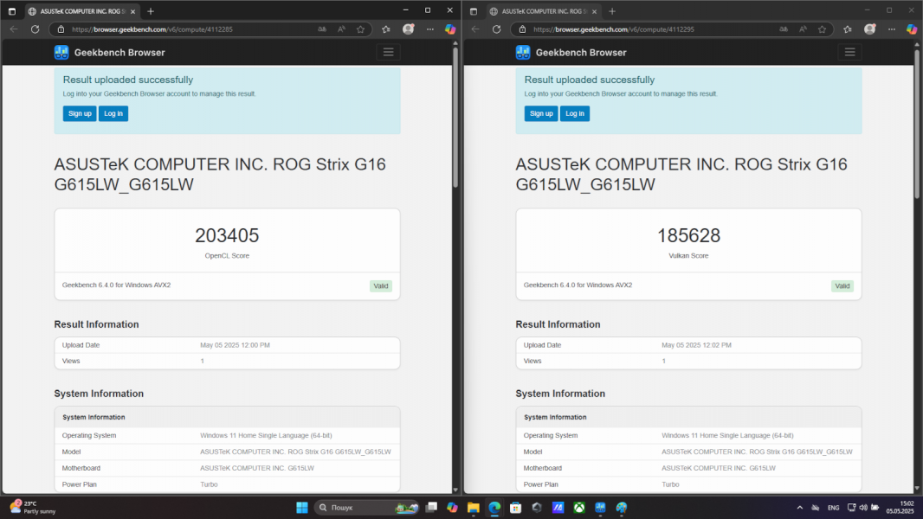Focus the address bar URL in the right window

click(x=614, y=29)
